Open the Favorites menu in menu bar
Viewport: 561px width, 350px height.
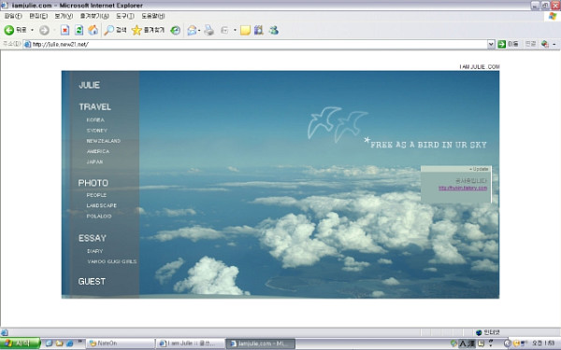click(x=94, y=16)
